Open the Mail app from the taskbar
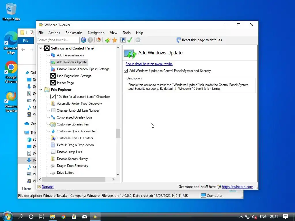295x221 pixels. point(85,217)
